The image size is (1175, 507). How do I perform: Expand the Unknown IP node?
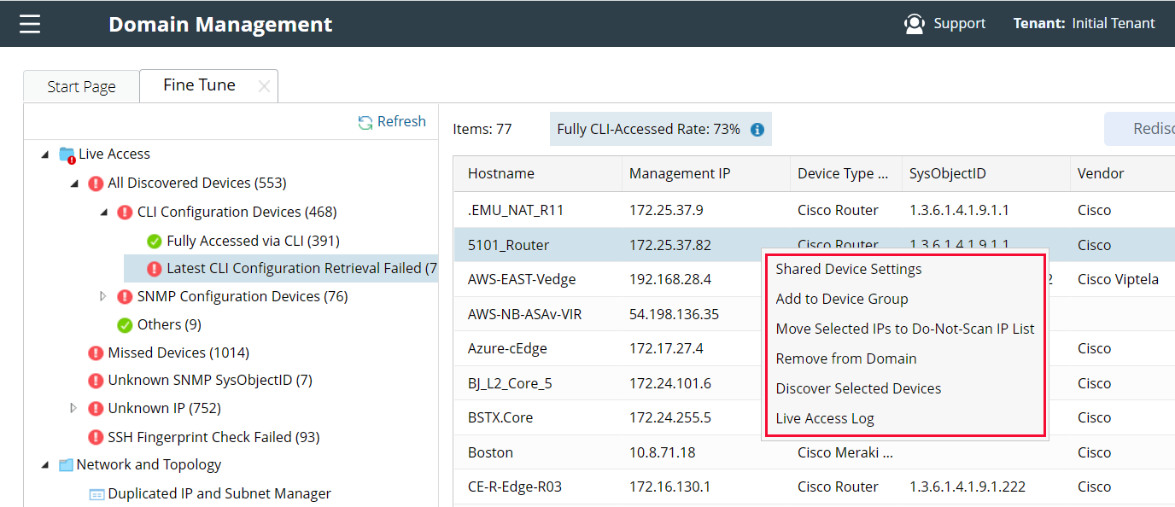point(73,408)
